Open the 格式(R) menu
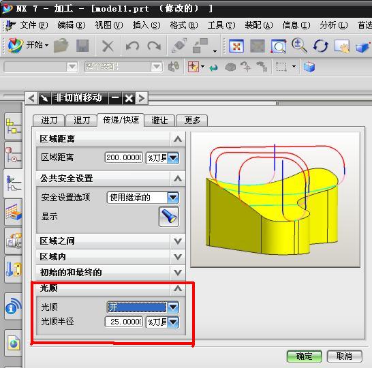The image size is (372, 368). point(184,25)
